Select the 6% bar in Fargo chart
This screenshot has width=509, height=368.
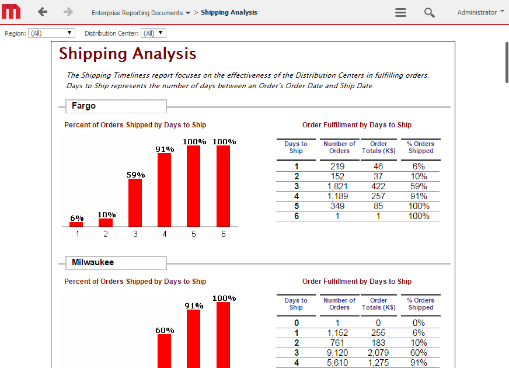coord(76,224)
